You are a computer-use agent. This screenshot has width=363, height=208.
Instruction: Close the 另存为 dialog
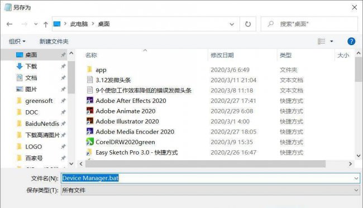click(x=354, y=7)
